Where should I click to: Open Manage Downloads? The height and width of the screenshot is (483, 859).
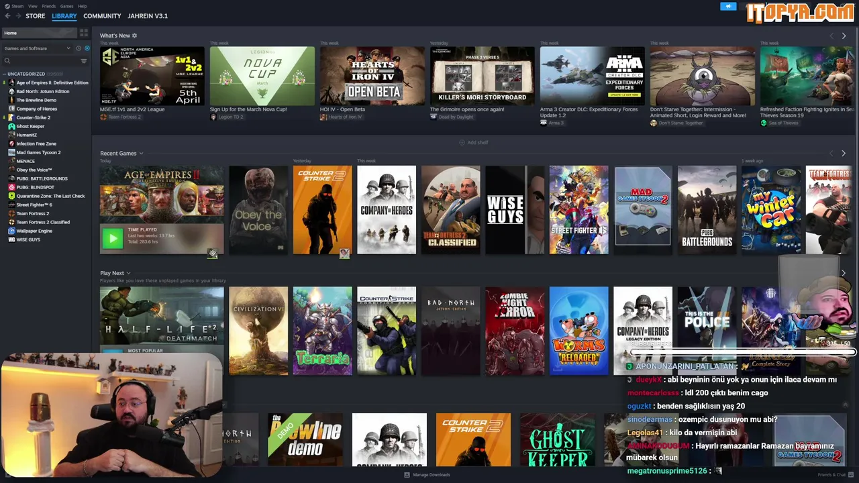tap(427, 475)
